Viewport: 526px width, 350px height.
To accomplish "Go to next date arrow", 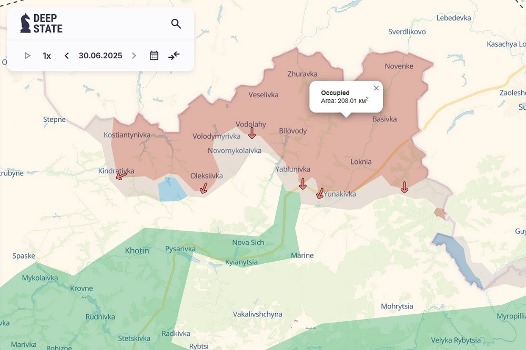I will (x=134, y=56).
